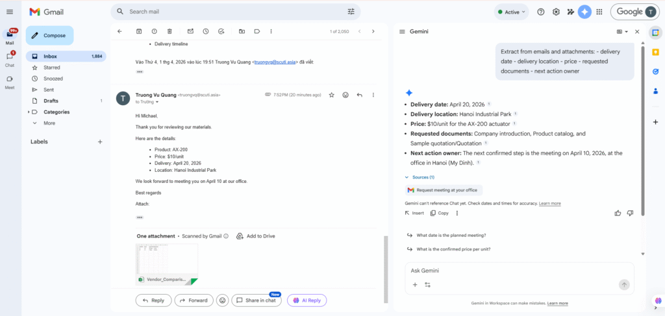Screen dimensions: 665x316
Task: Open the Inbox folder
Action: [50, 56]
